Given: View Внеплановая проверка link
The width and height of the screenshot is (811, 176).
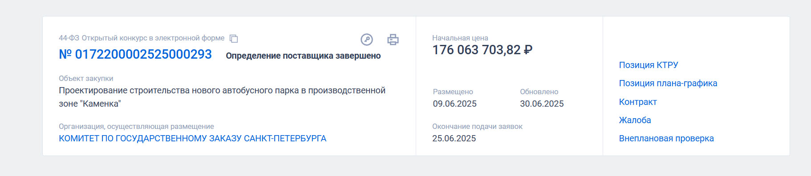Looking at the screenshot, I should click(666, 138).
